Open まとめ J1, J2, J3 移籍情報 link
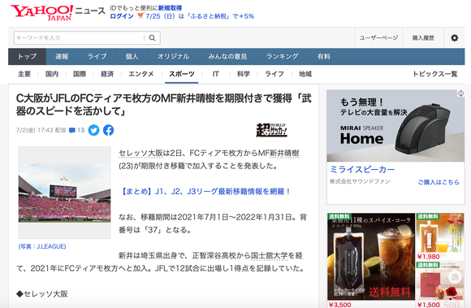471x308 pixels. click(205, 192)
